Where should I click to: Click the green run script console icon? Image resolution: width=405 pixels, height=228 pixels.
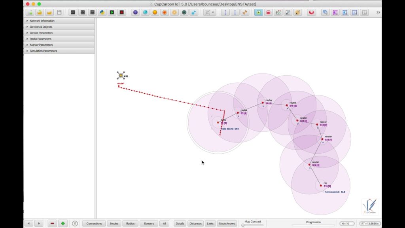(112, 12)
